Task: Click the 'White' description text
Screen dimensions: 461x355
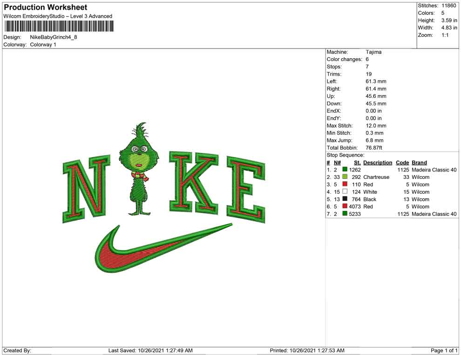Action: pyautogui.click(x=370, y=192)
